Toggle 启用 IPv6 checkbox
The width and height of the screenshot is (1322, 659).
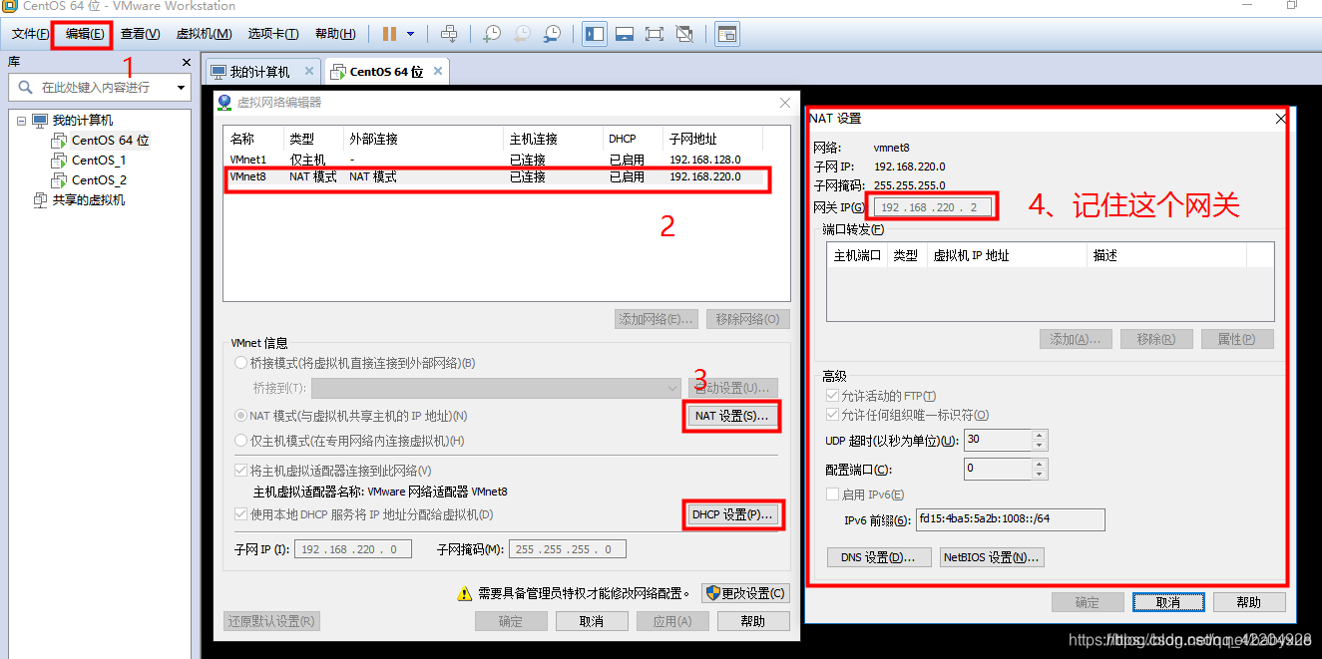tap(833, 494)
